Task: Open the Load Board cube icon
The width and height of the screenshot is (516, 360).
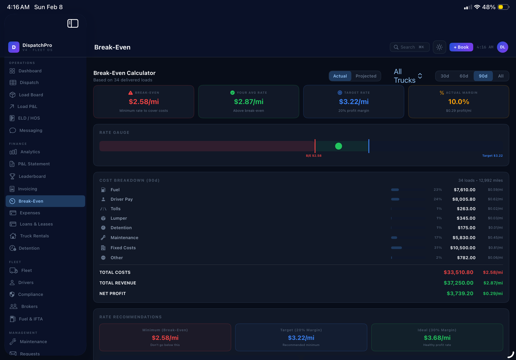Action: click(13, 95)
